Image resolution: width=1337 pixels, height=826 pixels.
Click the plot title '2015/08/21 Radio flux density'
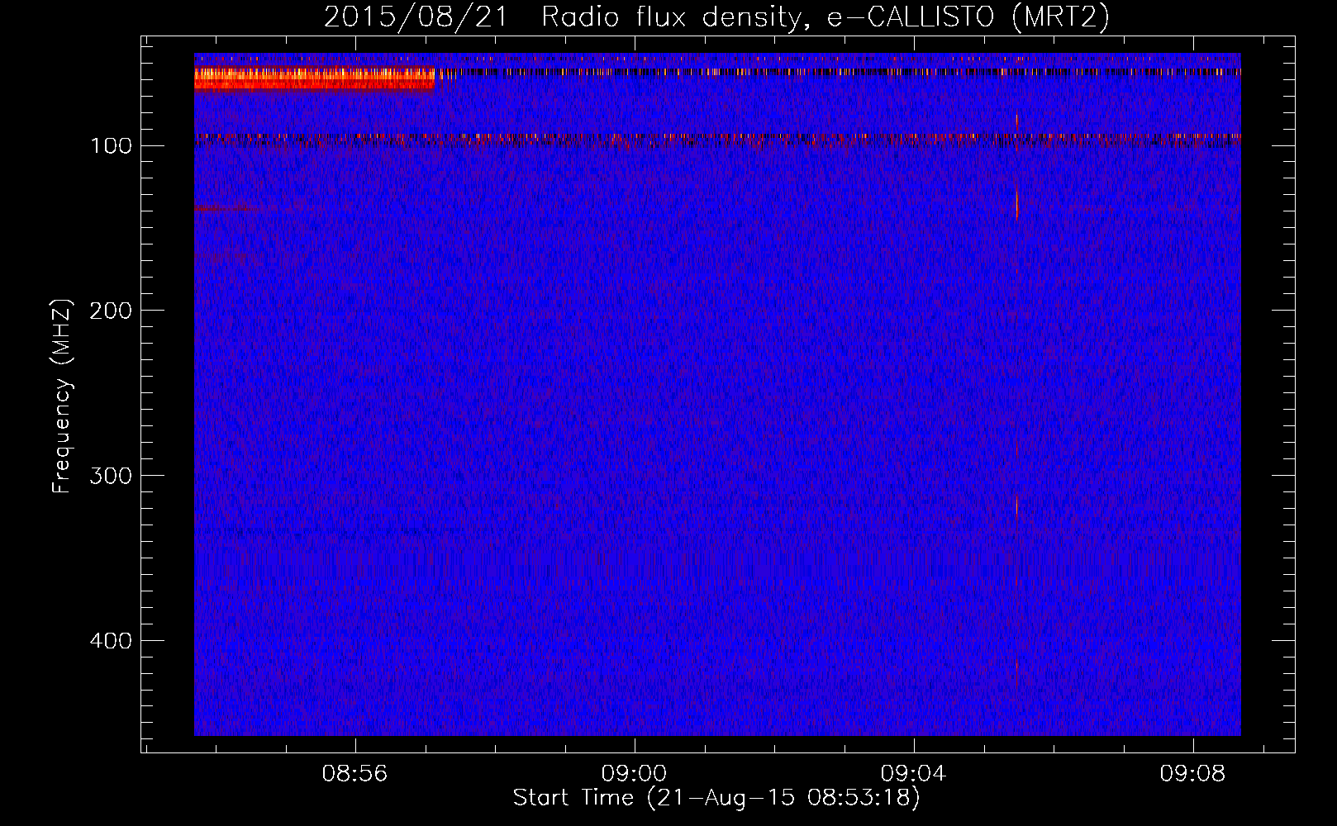point(716,17)
